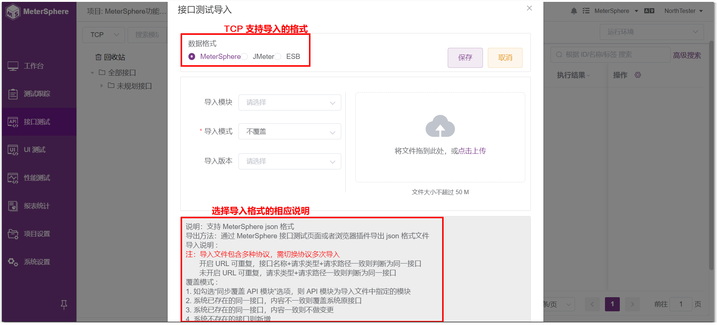Open 回收站 trash in the tree
Viewport: 717px width, 325px height.
click(110, 57)
